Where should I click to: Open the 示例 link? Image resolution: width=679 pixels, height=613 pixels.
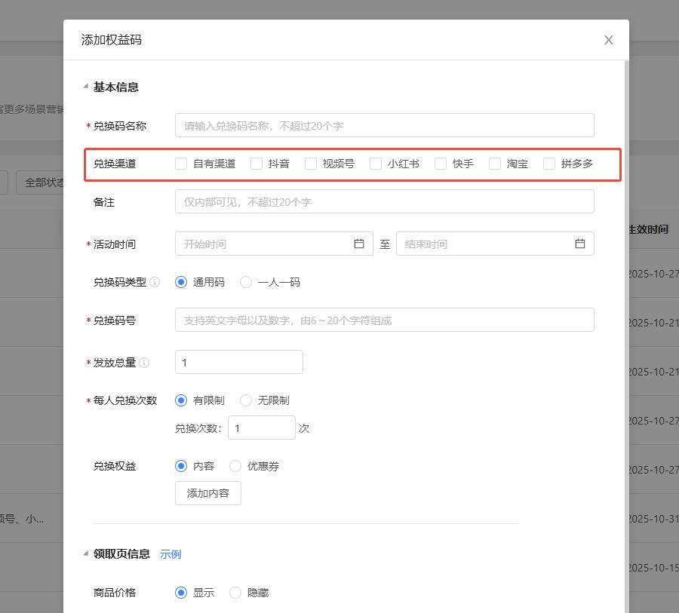tap(171, 554)
